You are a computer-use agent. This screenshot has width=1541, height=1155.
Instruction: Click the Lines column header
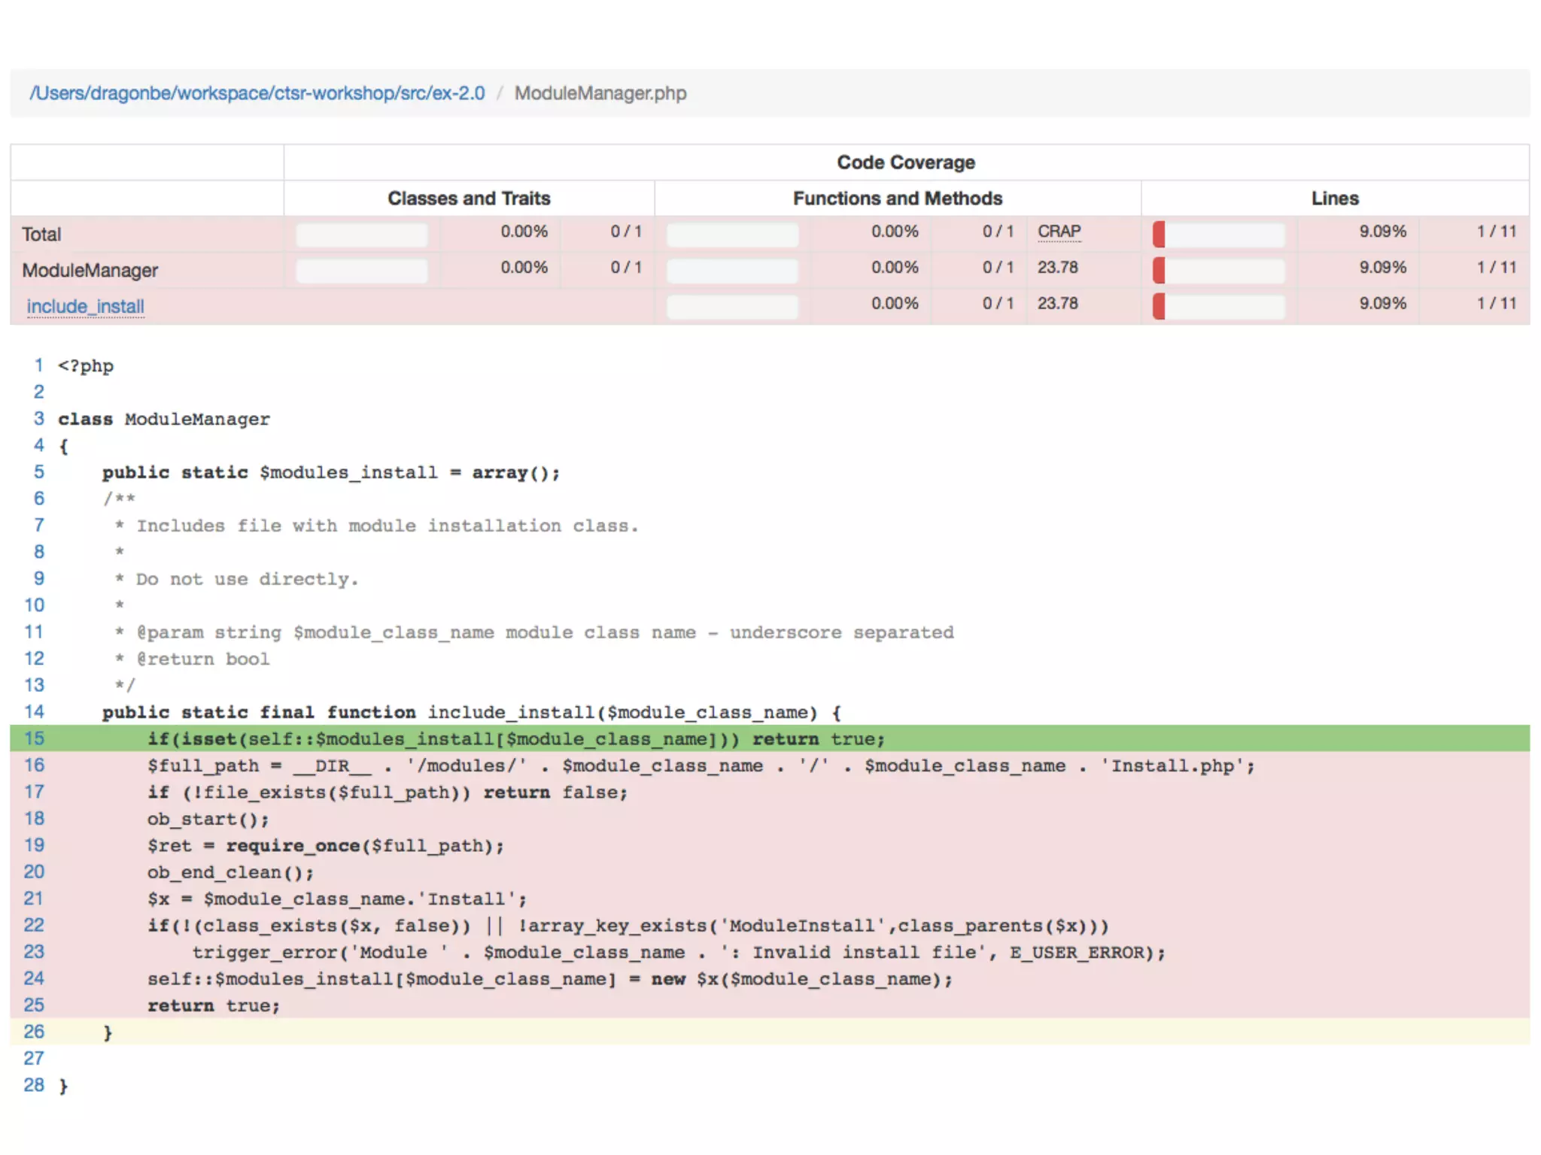1334,199
